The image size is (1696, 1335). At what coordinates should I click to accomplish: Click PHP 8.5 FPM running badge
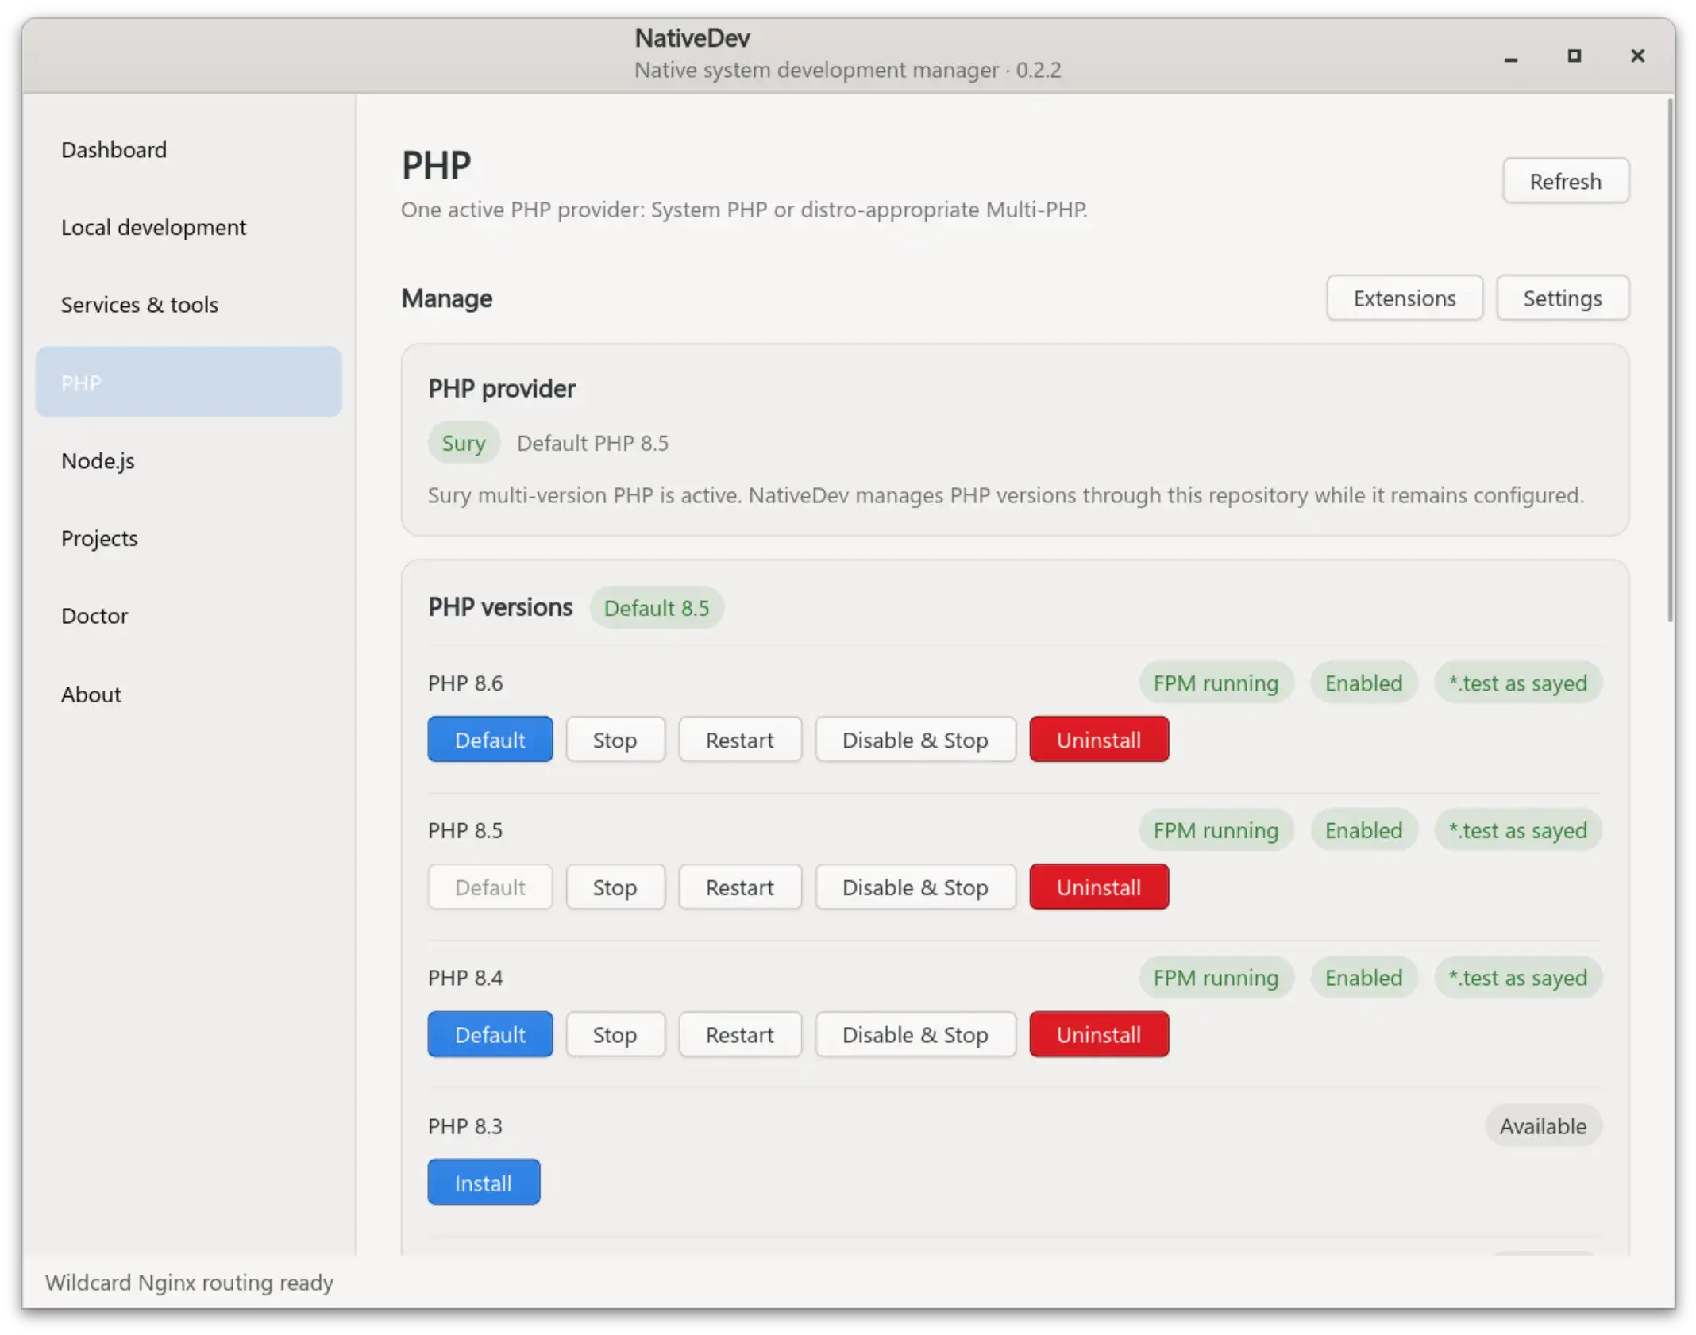pyautogui.click(x=1216, y=830)
